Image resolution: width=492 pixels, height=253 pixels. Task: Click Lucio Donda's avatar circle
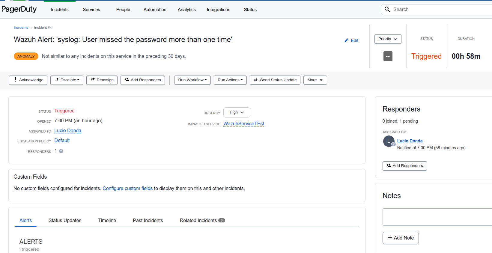[x=388, y=141]
